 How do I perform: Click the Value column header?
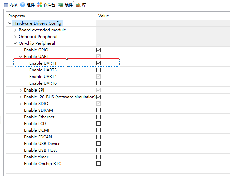[x=104, y=16]
